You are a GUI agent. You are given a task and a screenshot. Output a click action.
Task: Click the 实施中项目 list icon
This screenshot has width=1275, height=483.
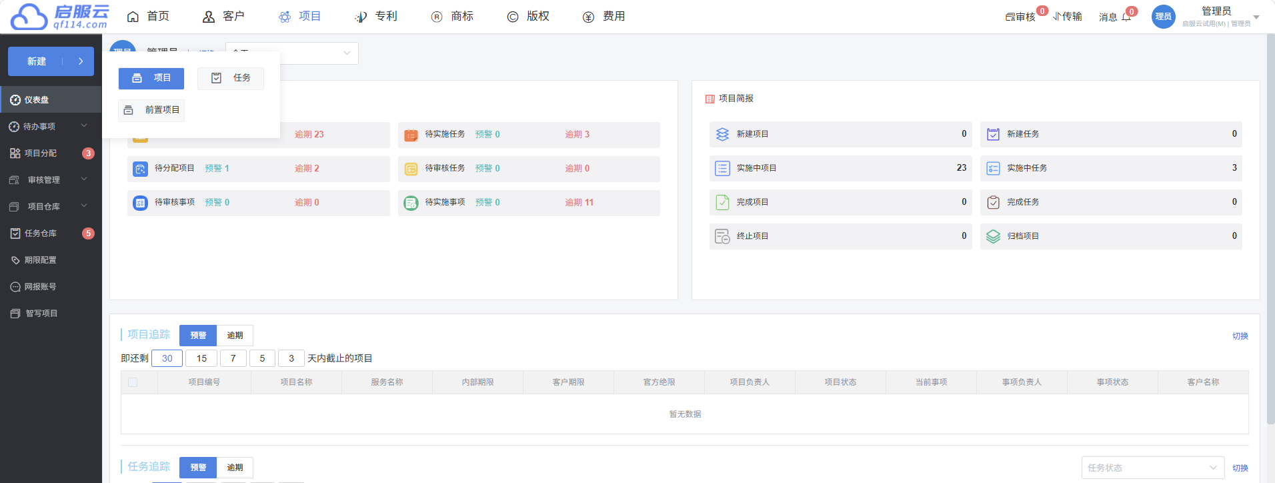[x=722, y=168]
